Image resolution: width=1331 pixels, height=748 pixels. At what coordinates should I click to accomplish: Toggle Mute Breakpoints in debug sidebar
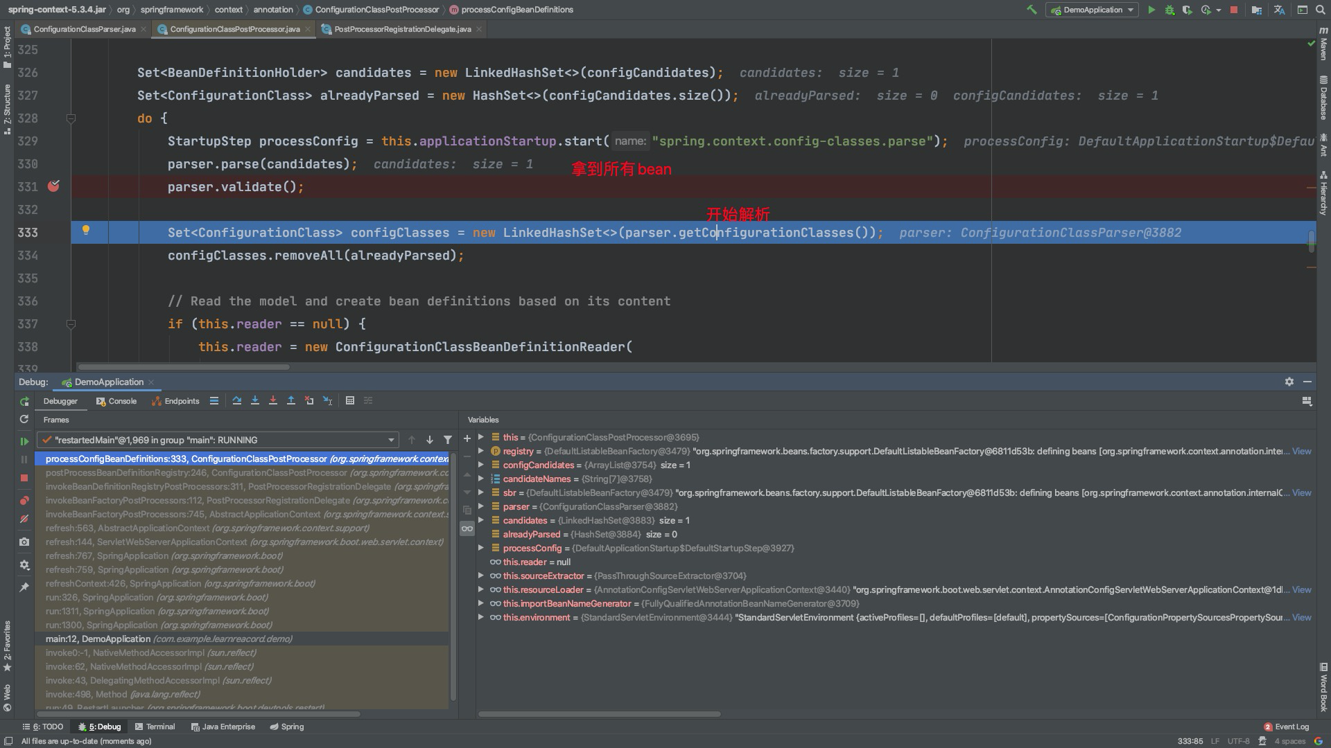click(24, 519)
